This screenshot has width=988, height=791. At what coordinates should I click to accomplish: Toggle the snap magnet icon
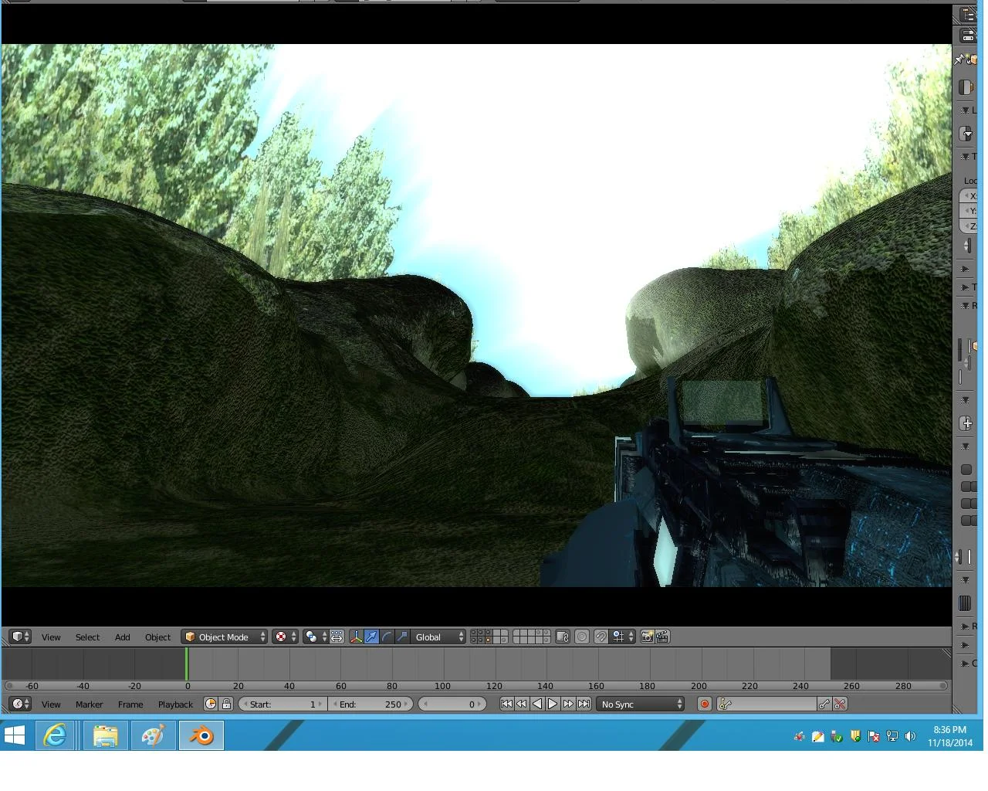(601, 637)
